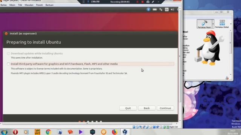This screenshot has width=241, height=135.
Task: Pause the screen recording
Action: pos(137,2)
